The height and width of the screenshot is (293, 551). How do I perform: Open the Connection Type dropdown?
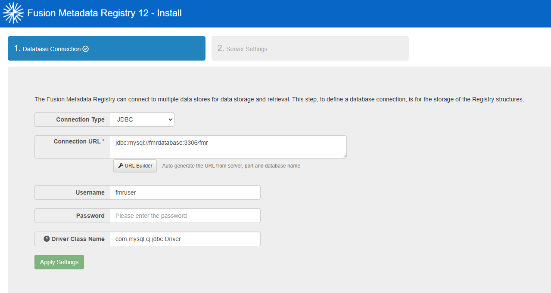click(x=142, y=119)
